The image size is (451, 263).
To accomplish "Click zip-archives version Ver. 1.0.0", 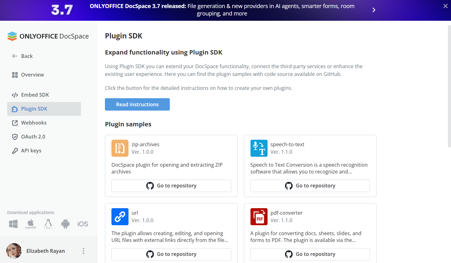I will click(x=142, y=152).
